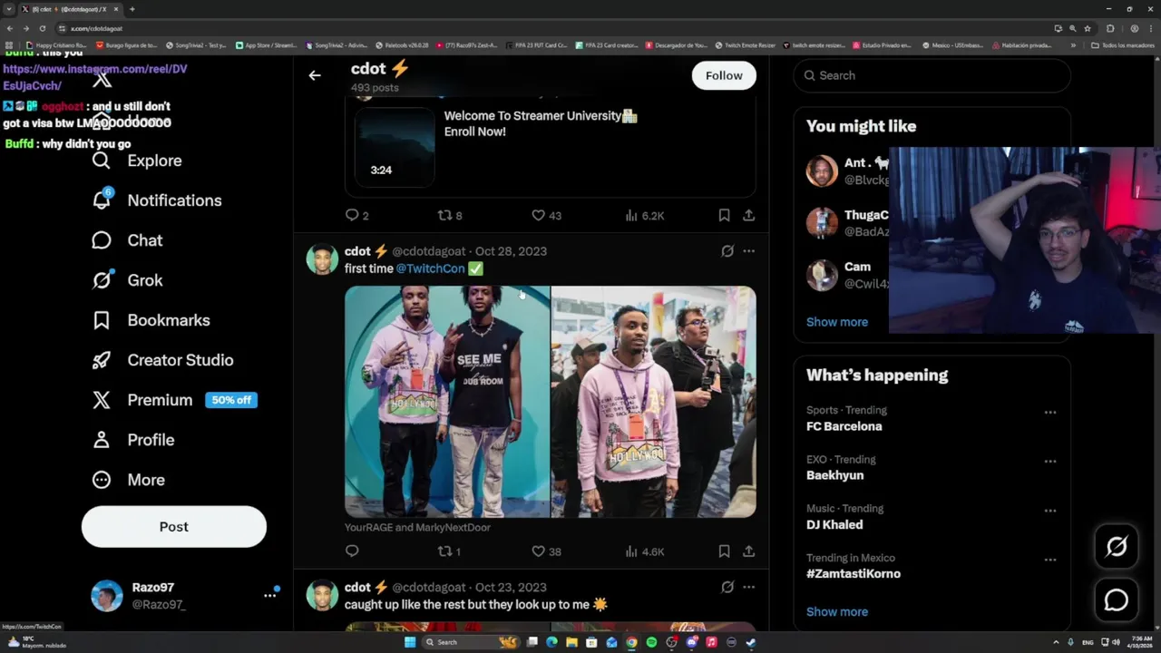
Task: Open the Happy Cristiano bookmark
Action: point(56,44)
